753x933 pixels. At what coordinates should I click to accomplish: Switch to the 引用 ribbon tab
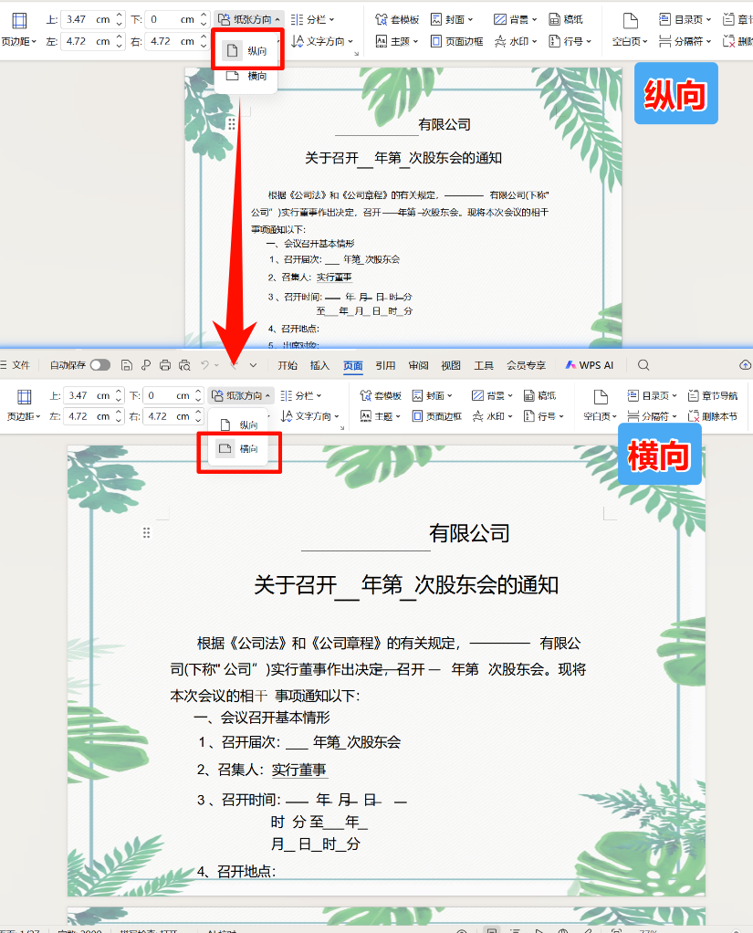pos(386,365)
